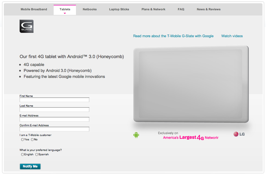Open the Laptop Sticks tab
Image resolution: width=266 pixels, height=174 pixels.
tap(119, 9)
